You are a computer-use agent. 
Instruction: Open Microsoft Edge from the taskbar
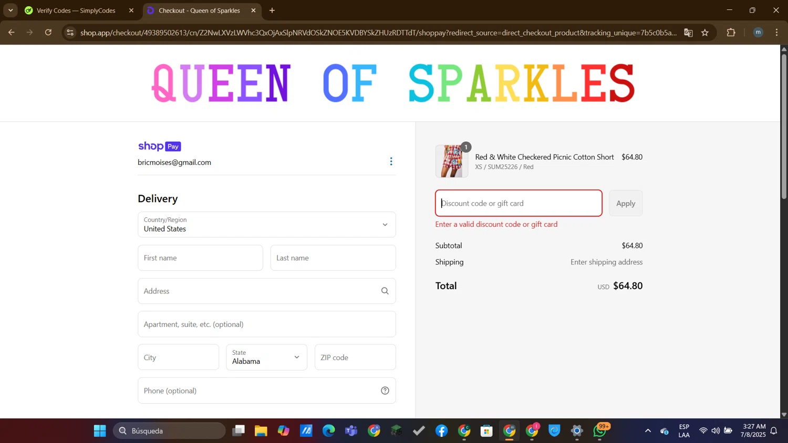(x=329, y=431)
